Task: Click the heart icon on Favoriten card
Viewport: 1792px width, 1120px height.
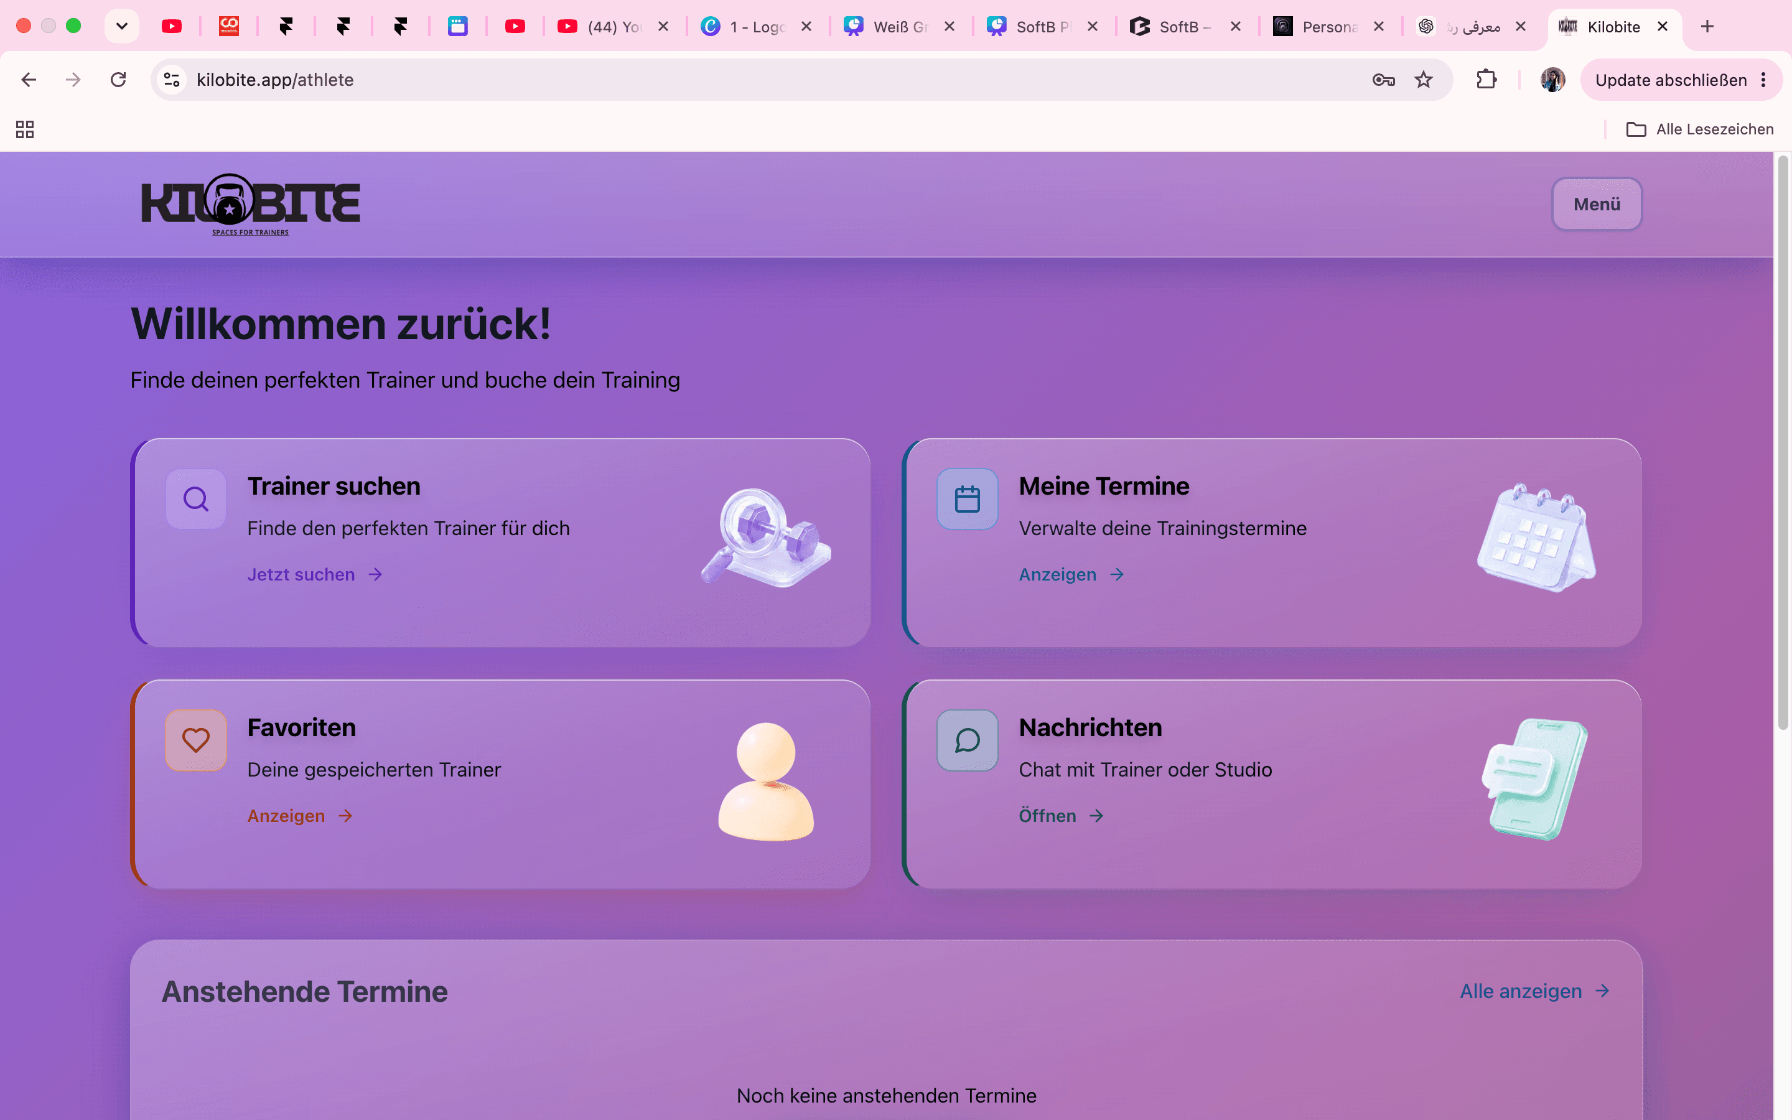Action: point(195,740)
